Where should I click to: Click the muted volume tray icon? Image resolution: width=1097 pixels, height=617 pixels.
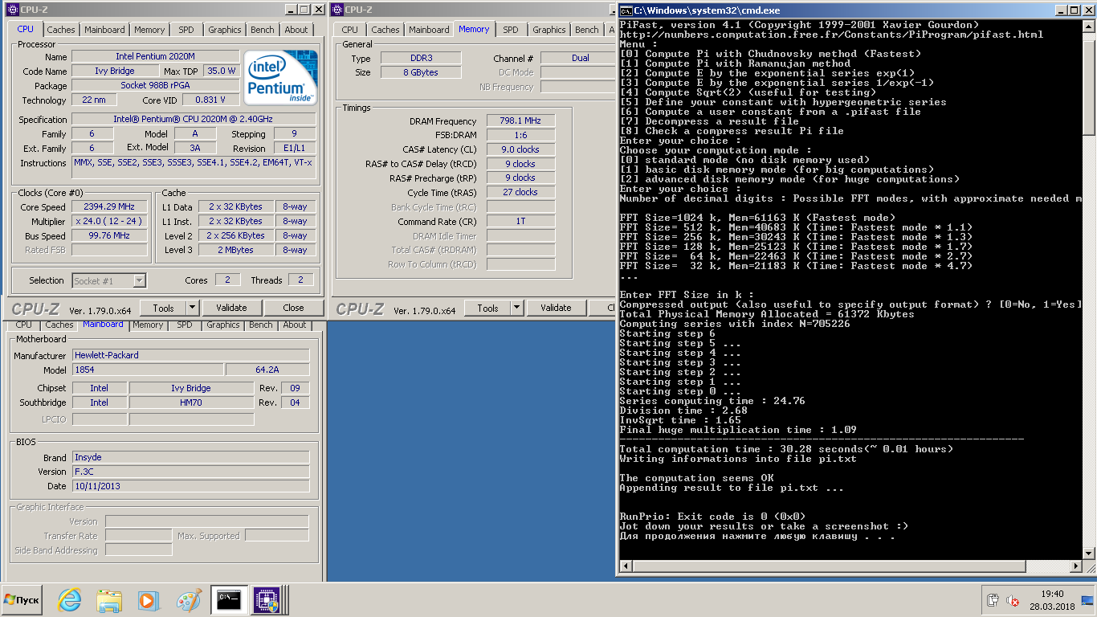[x=1013, y=600]
